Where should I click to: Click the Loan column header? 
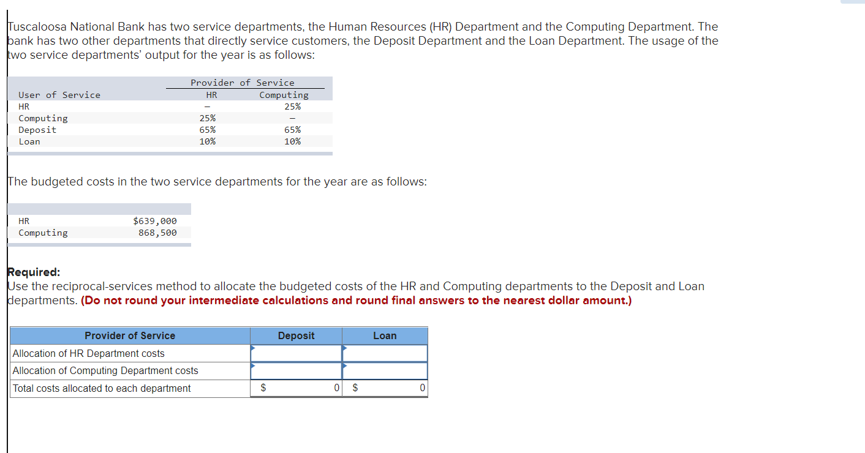pyautogui.click(x=385, y=335)
